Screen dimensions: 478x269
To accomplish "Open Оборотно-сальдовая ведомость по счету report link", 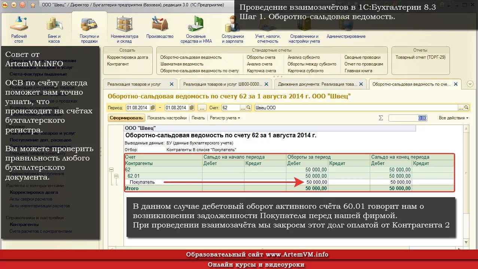I will [200, 71].
